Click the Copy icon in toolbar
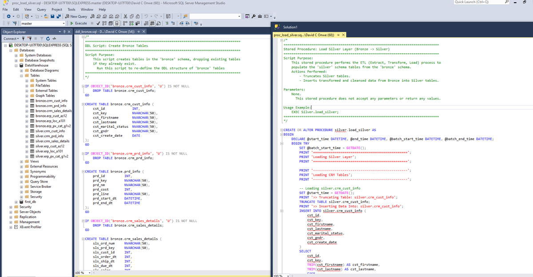Image resolution: width=533 pixels, height=277 pixels. point(131,16)
